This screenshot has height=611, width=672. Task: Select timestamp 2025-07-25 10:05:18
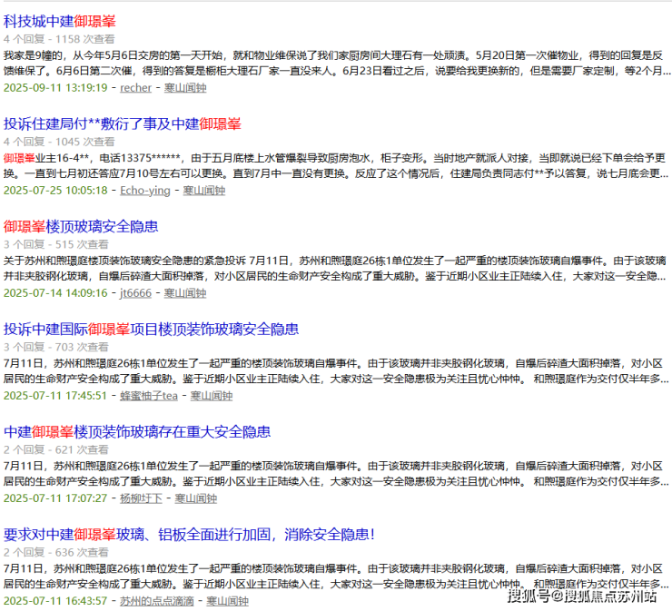(55, 191)
